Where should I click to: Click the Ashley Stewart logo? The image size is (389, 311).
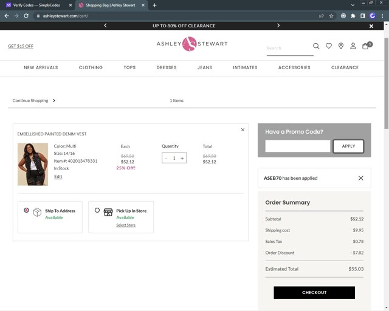point(192,44)
